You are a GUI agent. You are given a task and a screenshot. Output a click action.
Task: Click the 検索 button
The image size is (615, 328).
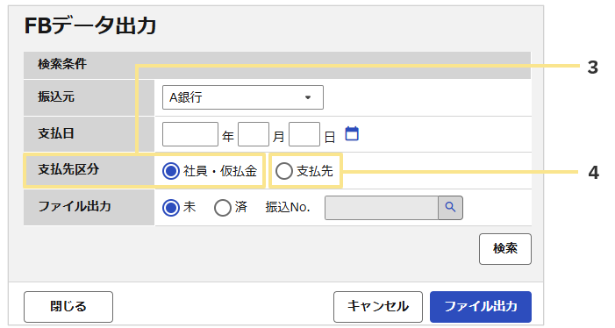(505, 249)
